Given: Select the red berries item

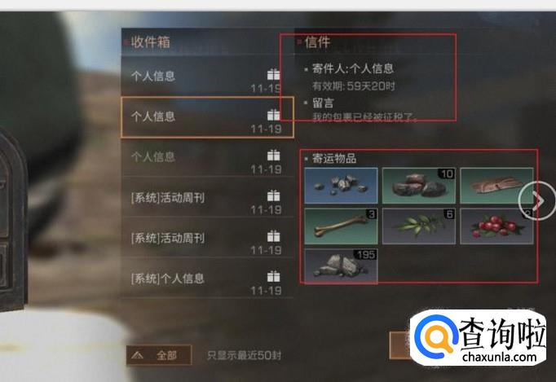Looking at the screenshot, I should click(x=496, y=226).
